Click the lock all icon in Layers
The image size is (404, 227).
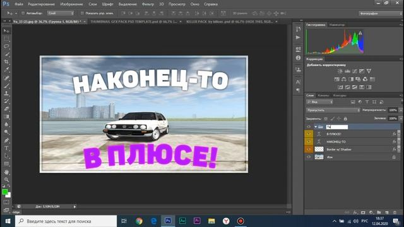(345, 119)
